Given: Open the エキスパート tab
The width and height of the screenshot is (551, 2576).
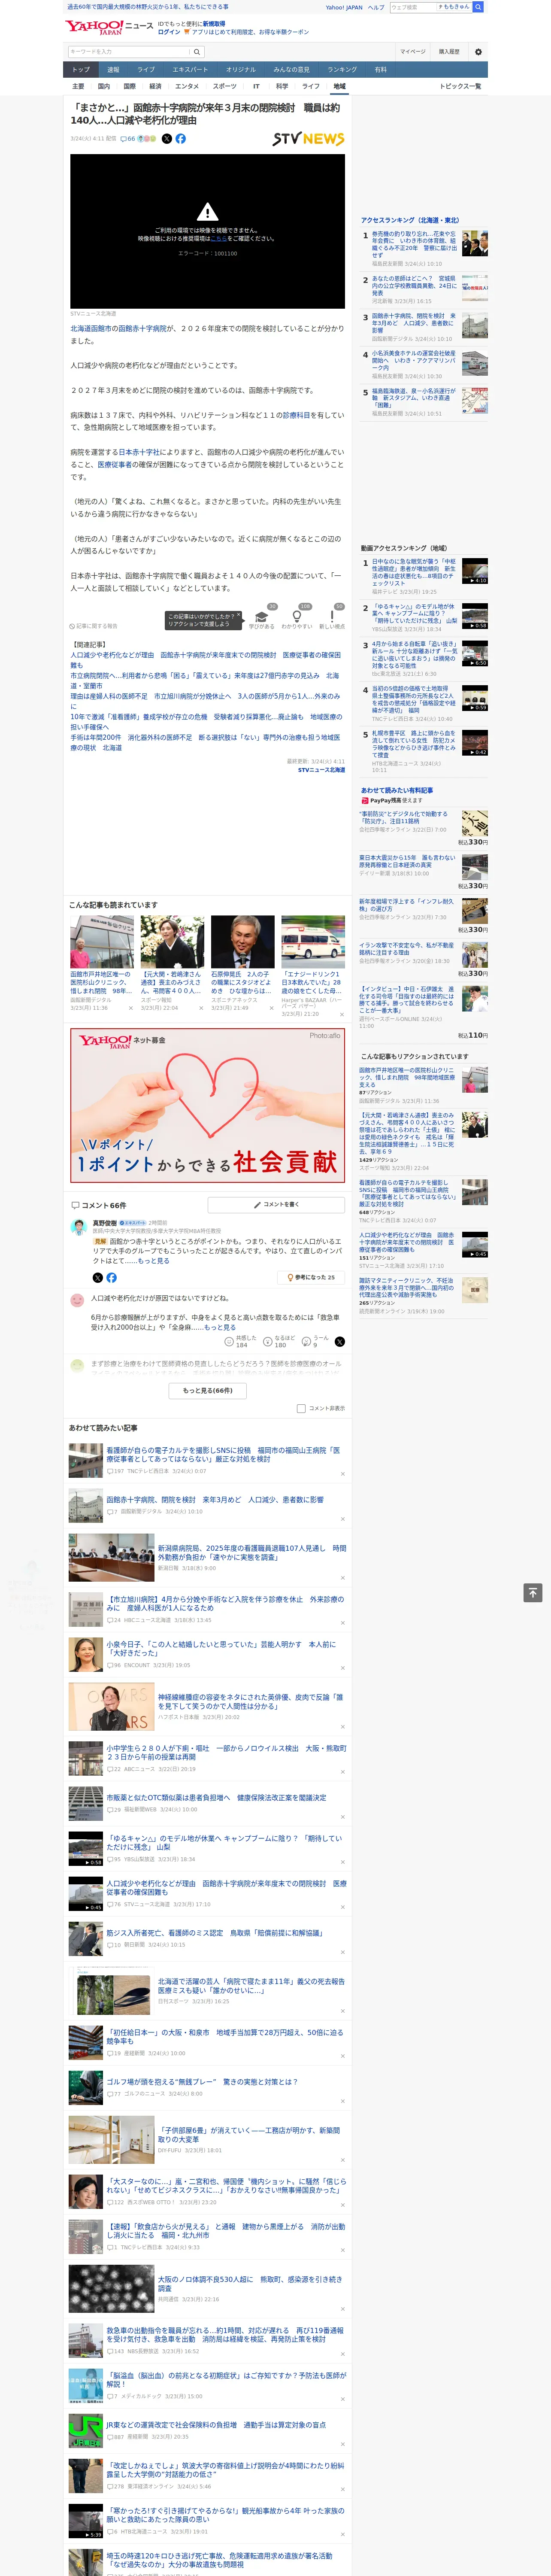Looking at the screenshot, I should [190, 70].
